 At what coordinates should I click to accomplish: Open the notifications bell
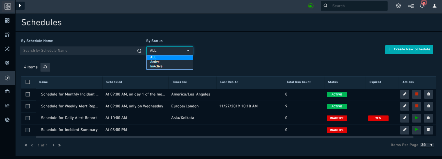[422, 5]
